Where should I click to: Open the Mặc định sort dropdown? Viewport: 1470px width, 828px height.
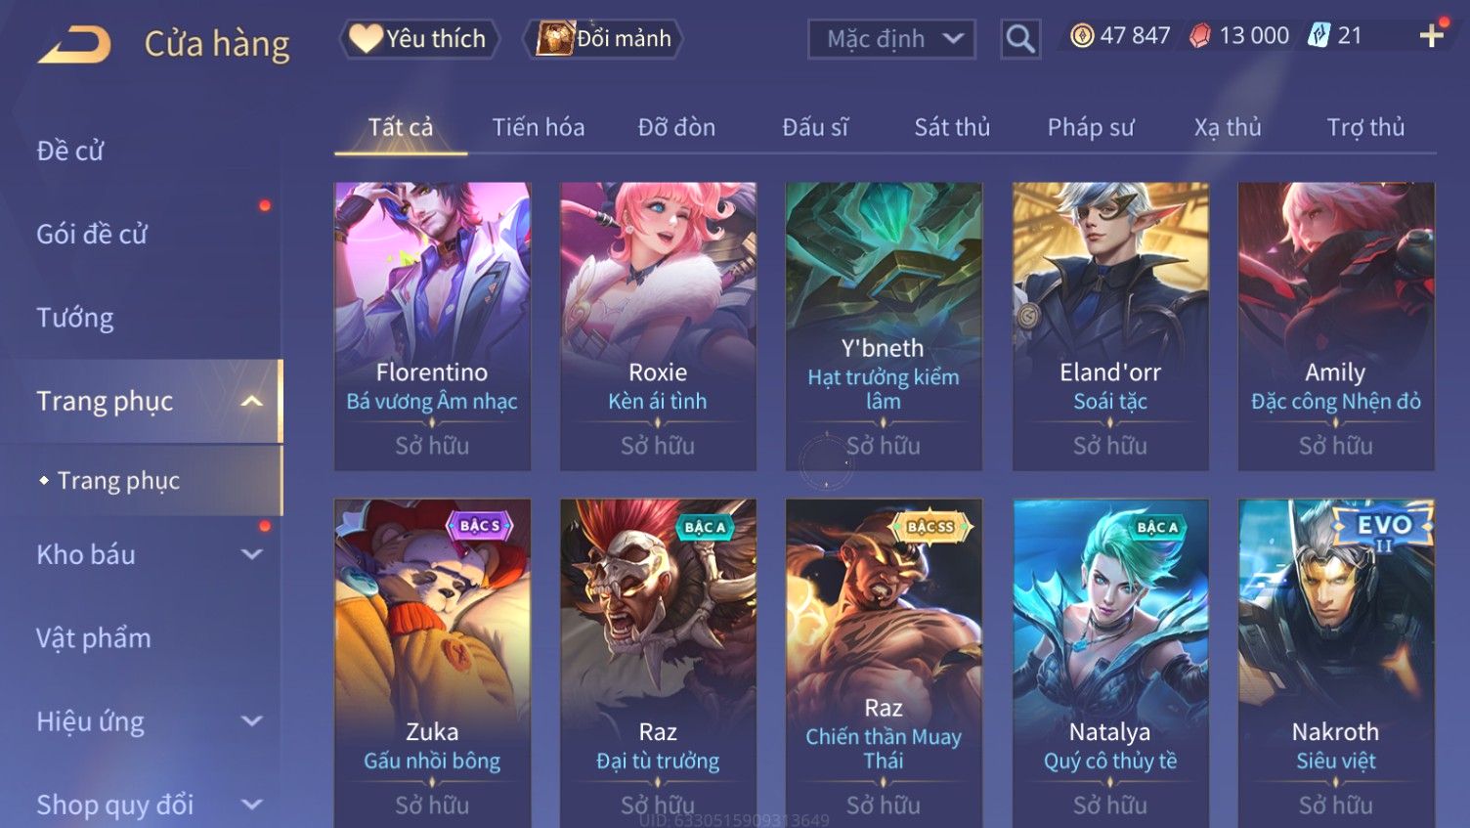891,39
